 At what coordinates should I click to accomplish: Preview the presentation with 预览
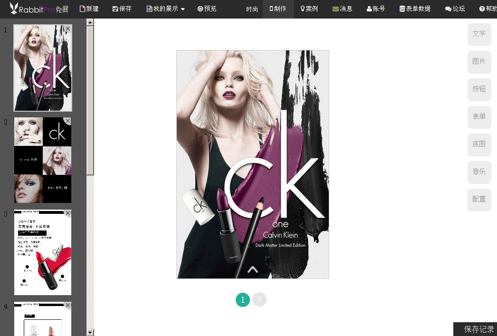point(207,9)
